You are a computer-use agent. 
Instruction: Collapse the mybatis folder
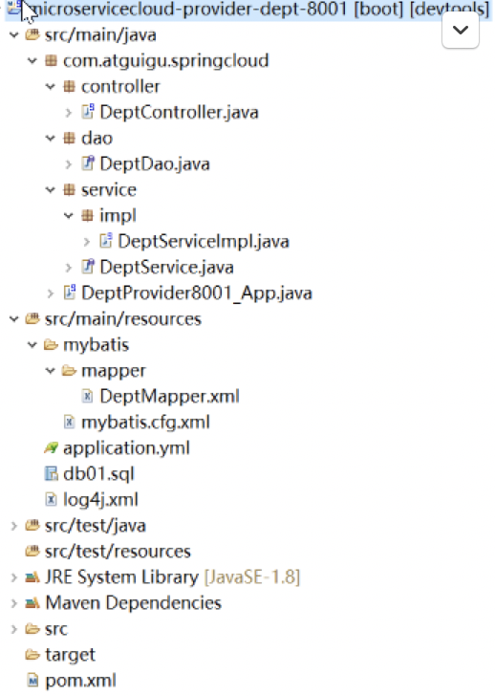tap(32, 344)
